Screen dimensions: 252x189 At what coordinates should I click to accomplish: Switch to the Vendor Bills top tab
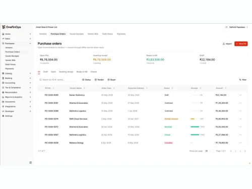pos(93,34)
